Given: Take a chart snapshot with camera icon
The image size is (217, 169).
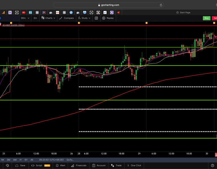Looking at the screenshot, I should click(x=96, y=18).
